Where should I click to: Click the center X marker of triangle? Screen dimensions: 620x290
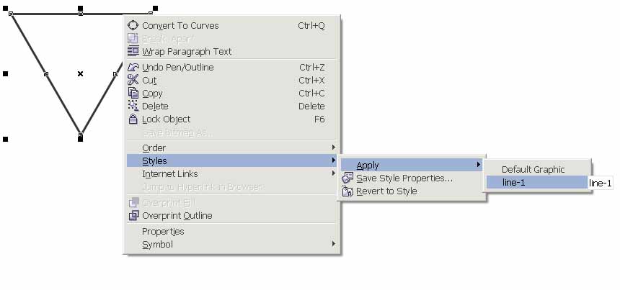pyautogui.click(x=80, y=74)
